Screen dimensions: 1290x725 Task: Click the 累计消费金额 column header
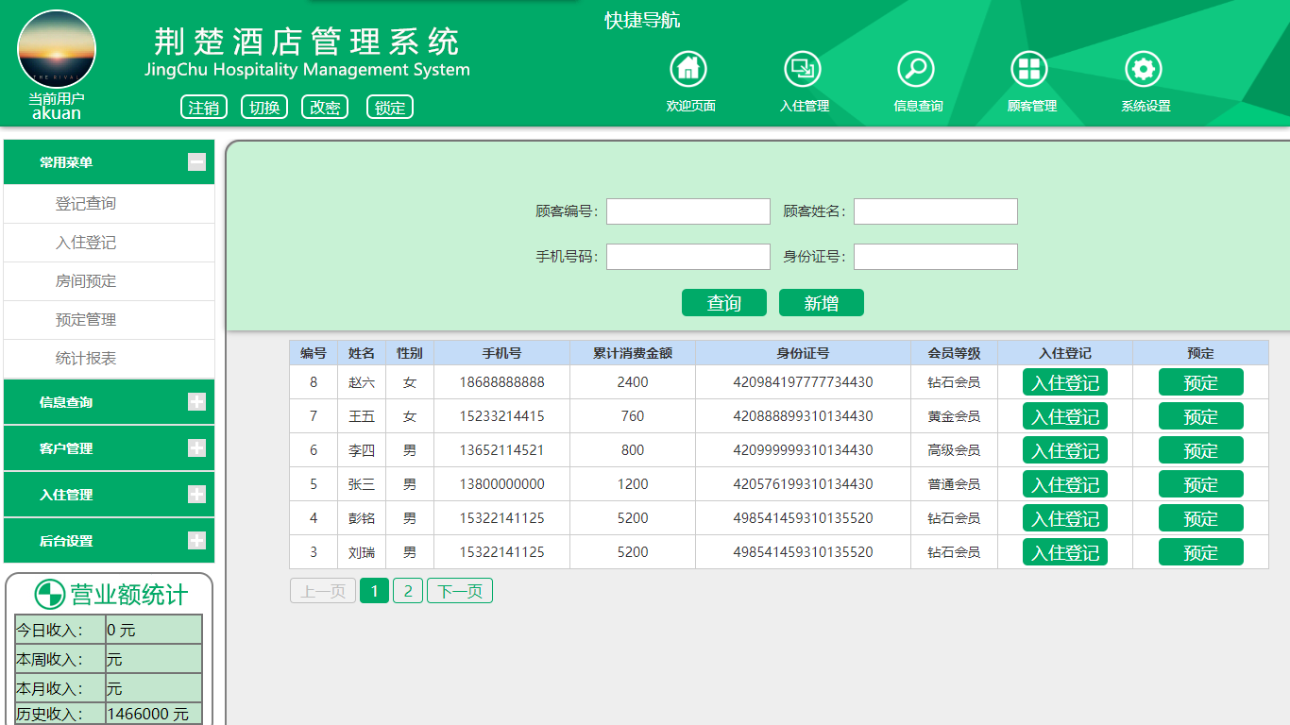(633, 353)
